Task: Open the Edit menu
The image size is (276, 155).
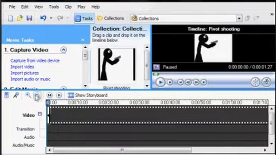Action: coord(25,7)
